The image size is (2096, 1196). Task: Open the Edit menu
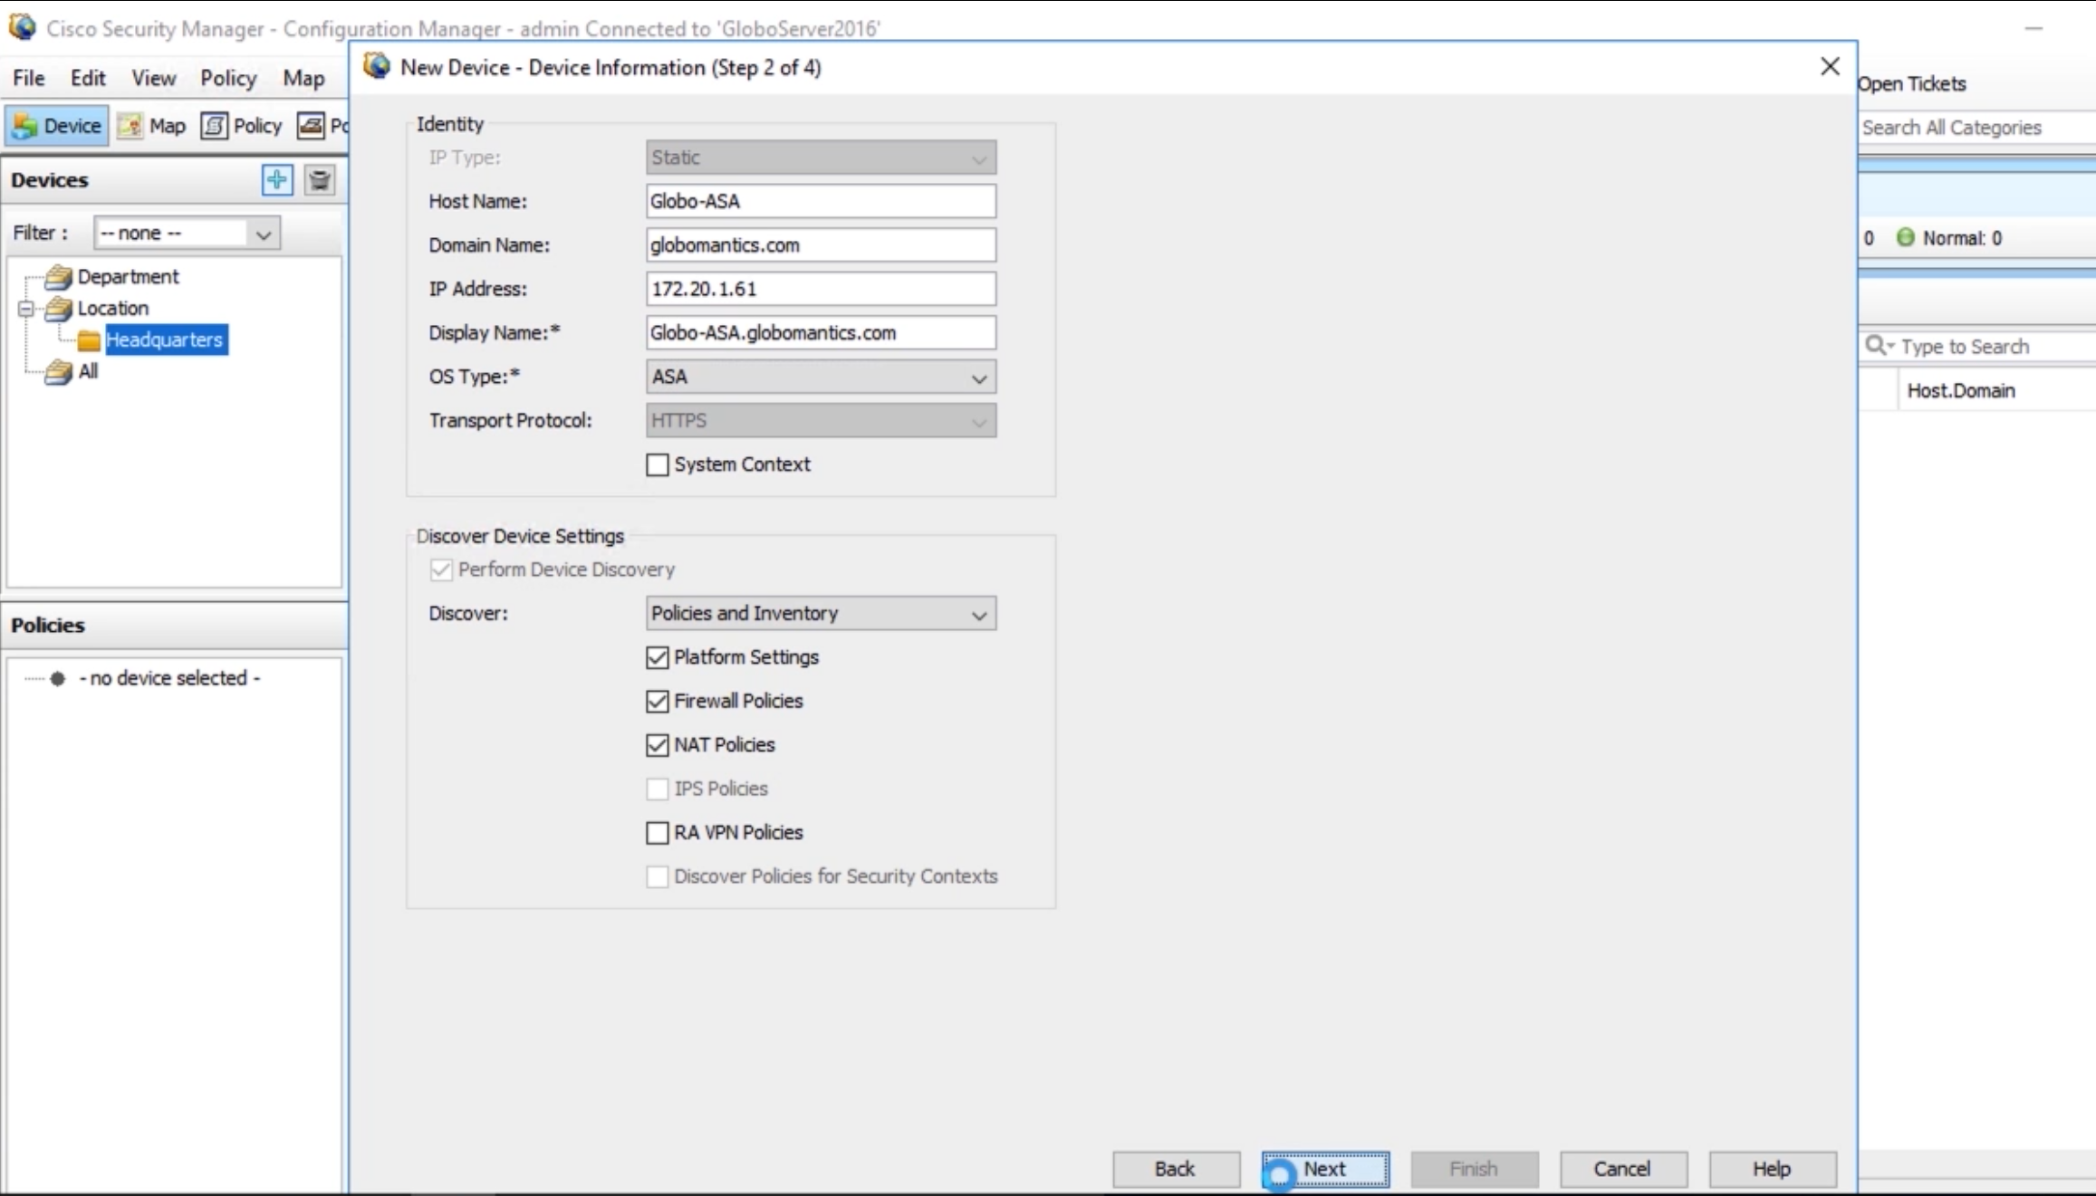pos(88,78)
